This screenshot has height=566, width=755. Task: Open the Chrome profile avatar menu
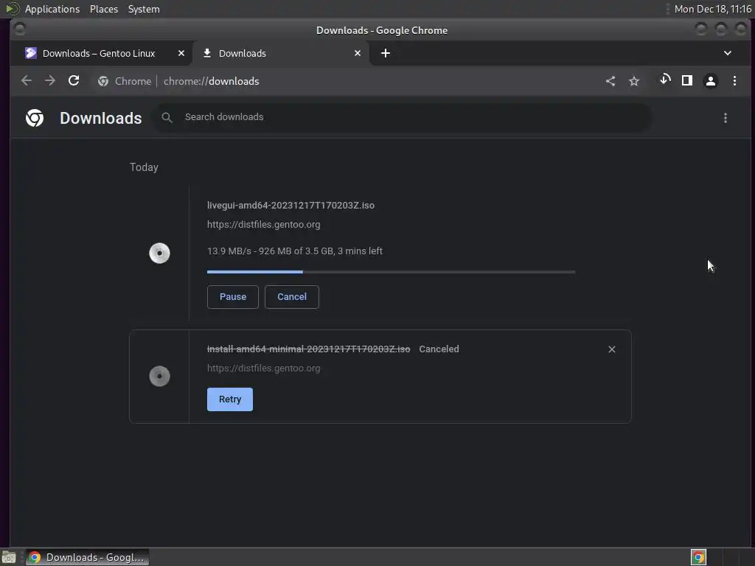coord(711,81)
